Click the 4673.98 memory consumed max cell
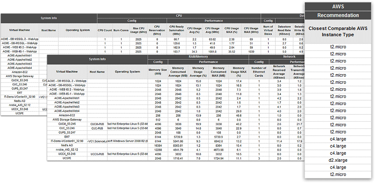The image size is (375, 183). (x=218, y=149)
